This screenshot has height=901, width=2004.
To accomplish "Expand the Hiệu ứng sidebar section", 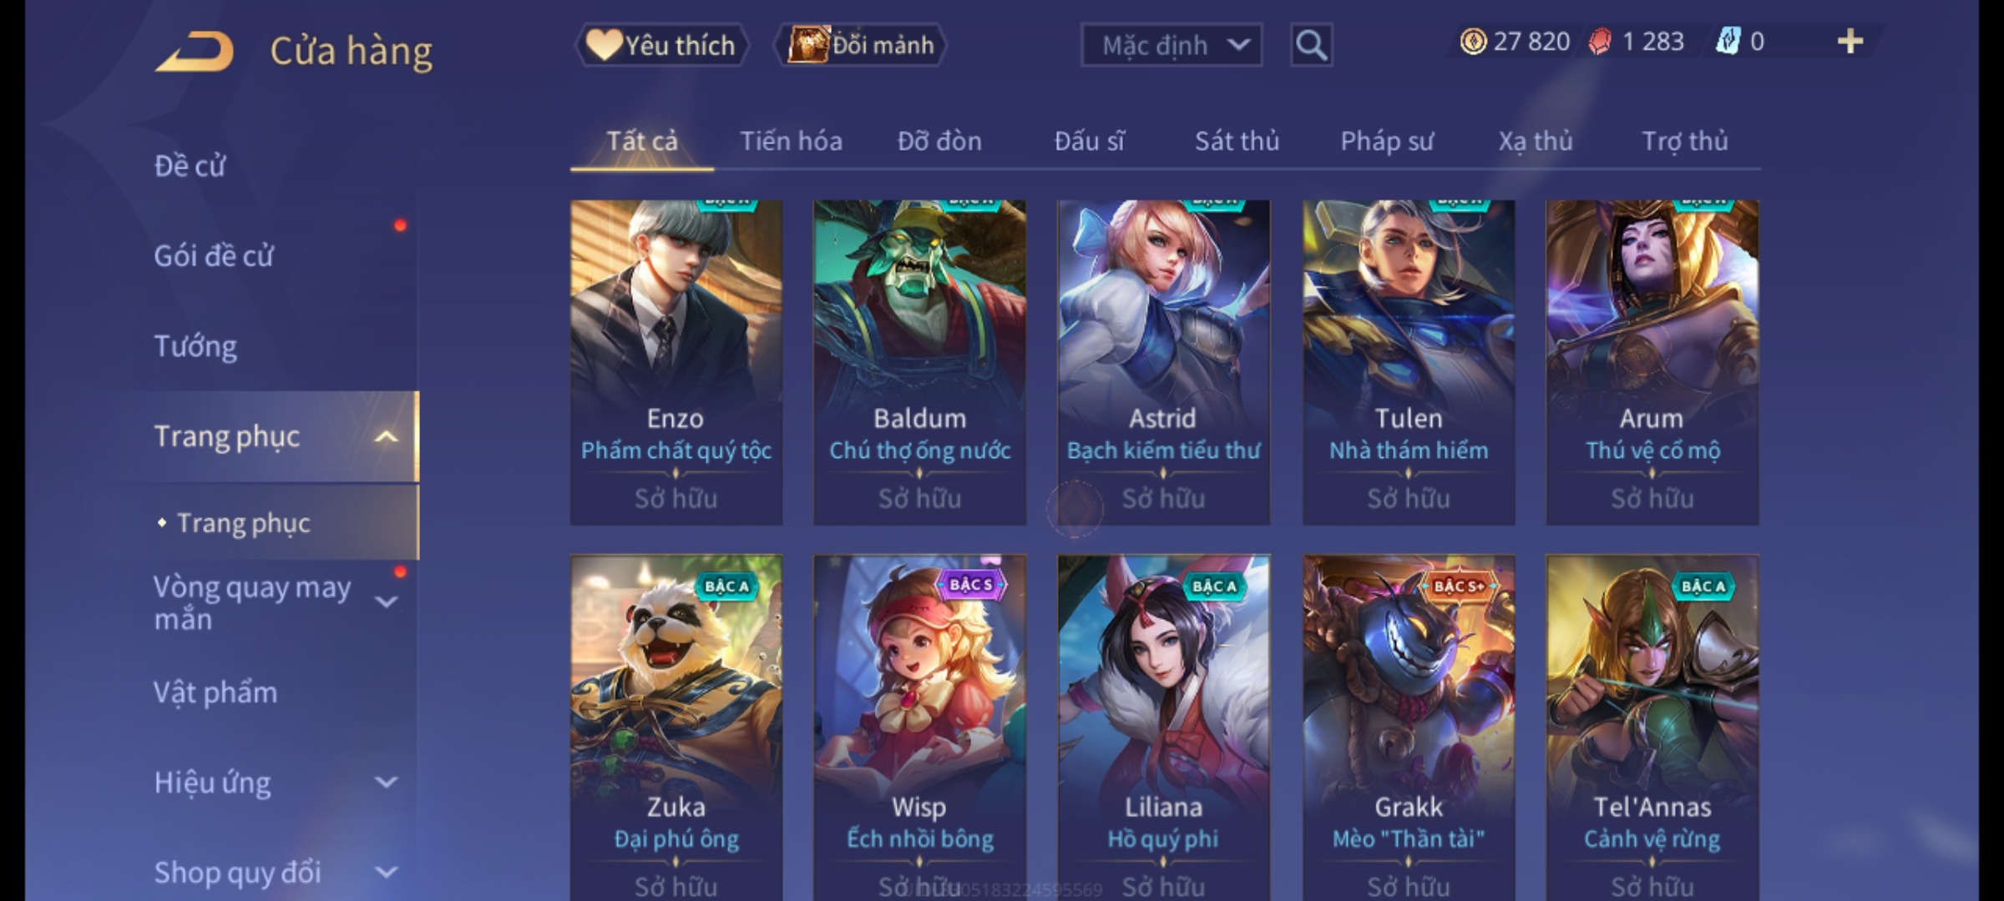I will coord(386,783).
